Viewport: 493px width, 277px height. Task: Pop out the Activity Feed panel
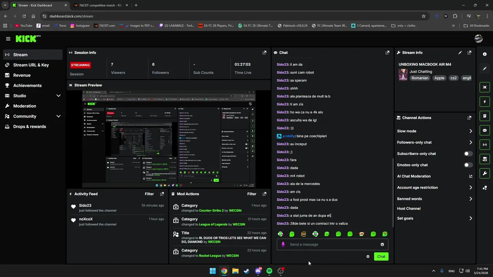(x=162, y=194)
